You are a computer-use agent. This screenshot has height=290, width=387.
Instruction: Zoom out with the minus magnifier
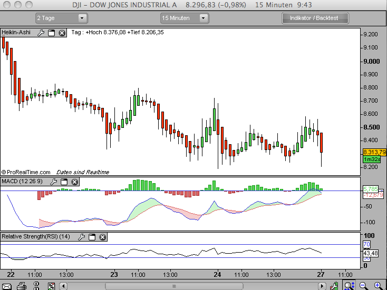point(364,286)
